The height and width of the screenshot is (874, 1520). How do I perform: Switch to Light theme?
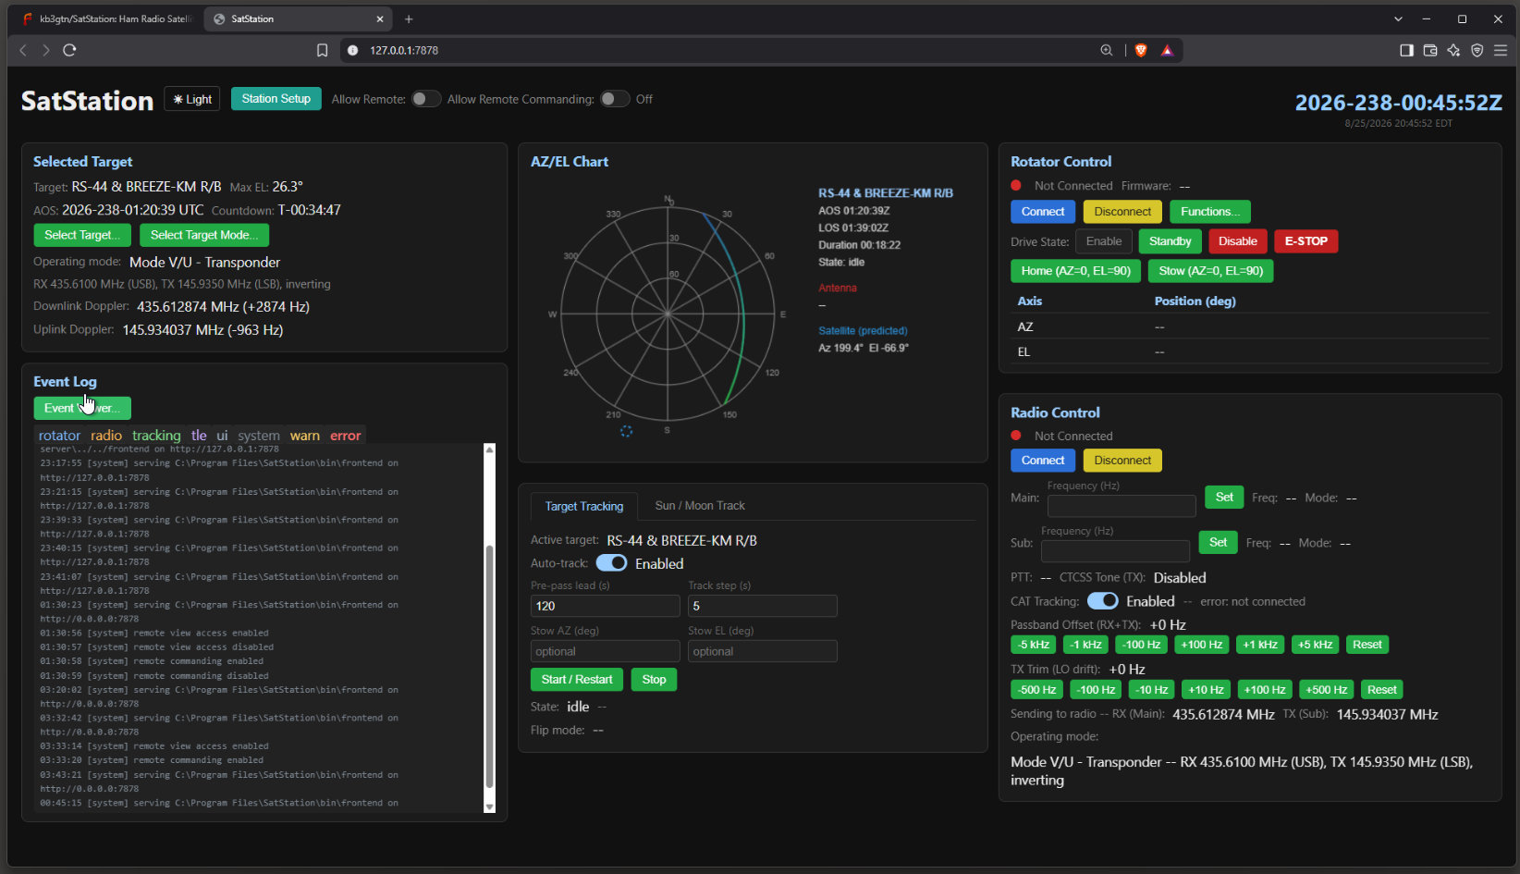[192, 99]
